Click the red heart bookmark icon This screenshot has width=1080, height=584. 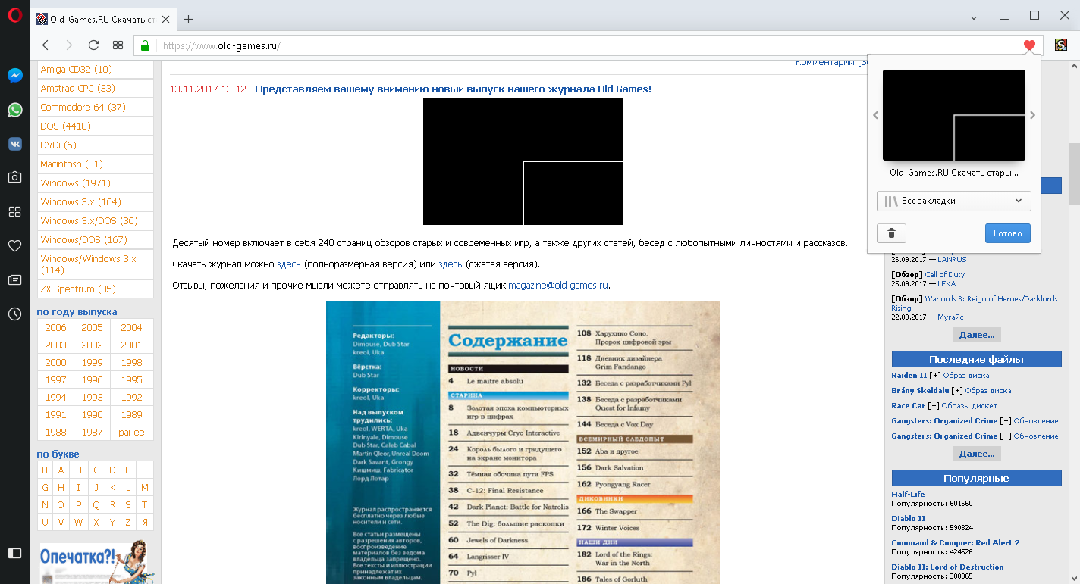1029,45
